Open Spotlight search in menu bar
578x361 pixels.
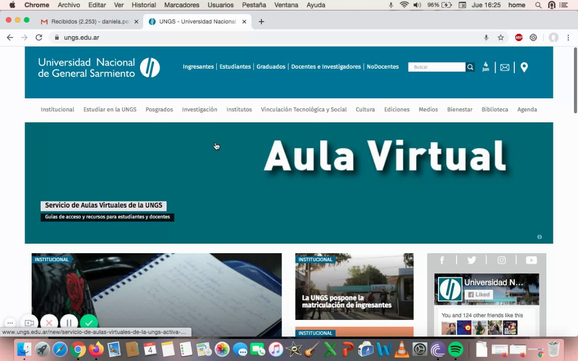pyautogui.click(x=538, y=5)
